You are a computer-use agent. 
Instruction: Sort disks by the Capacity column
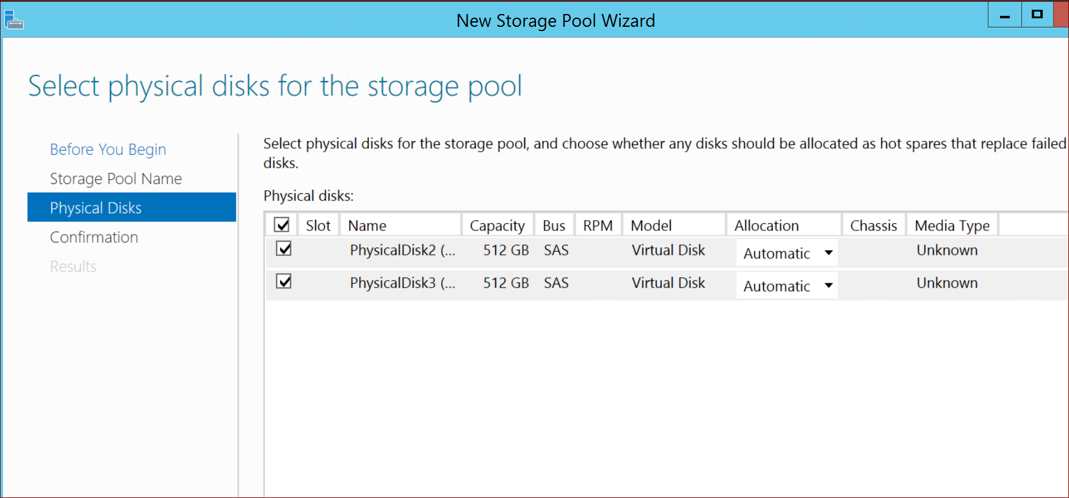coord(497,226)
